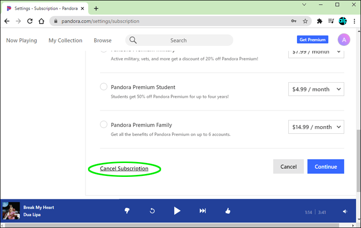361x228 pixels.
Task: Click the saved password key icon
Action: (x=294, y=21)
